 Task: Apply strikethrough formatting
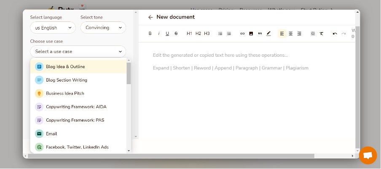[x=176, y=34]
